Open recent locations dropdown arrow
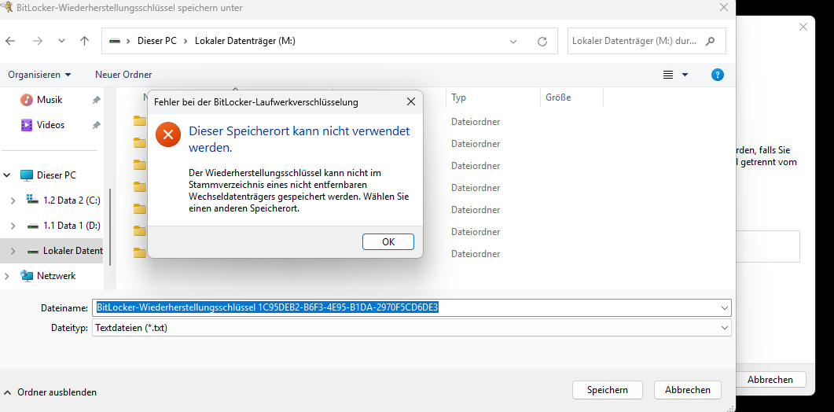Viewport: 834px width, 412px height. click(61, 41)
